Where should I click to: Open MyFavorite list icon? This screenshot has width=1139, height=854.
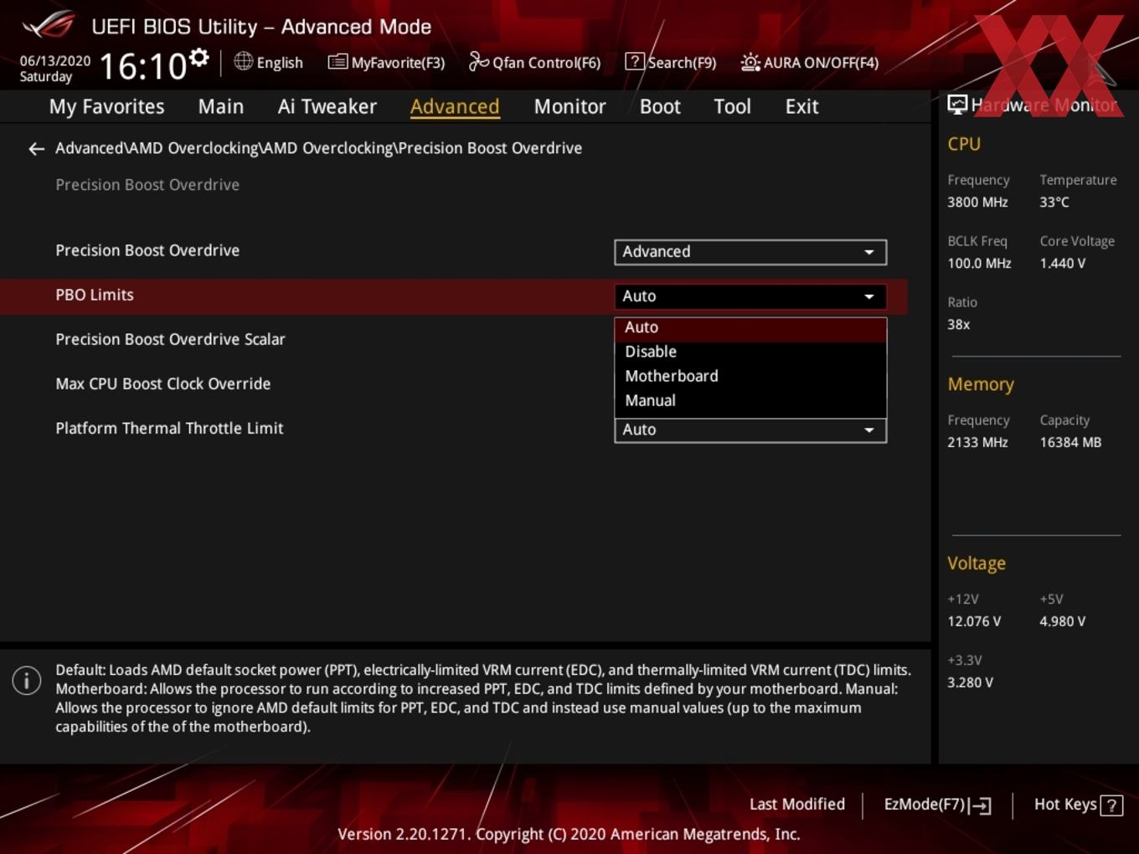[338, 62]
